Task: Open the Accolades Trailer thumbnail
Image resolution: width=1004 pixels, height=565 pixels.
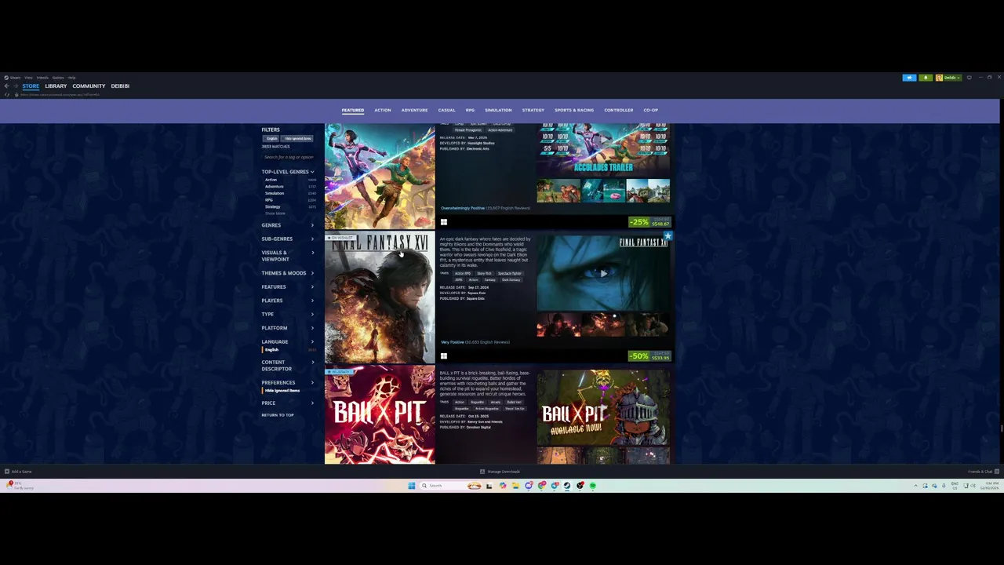Action: [602, 149]
